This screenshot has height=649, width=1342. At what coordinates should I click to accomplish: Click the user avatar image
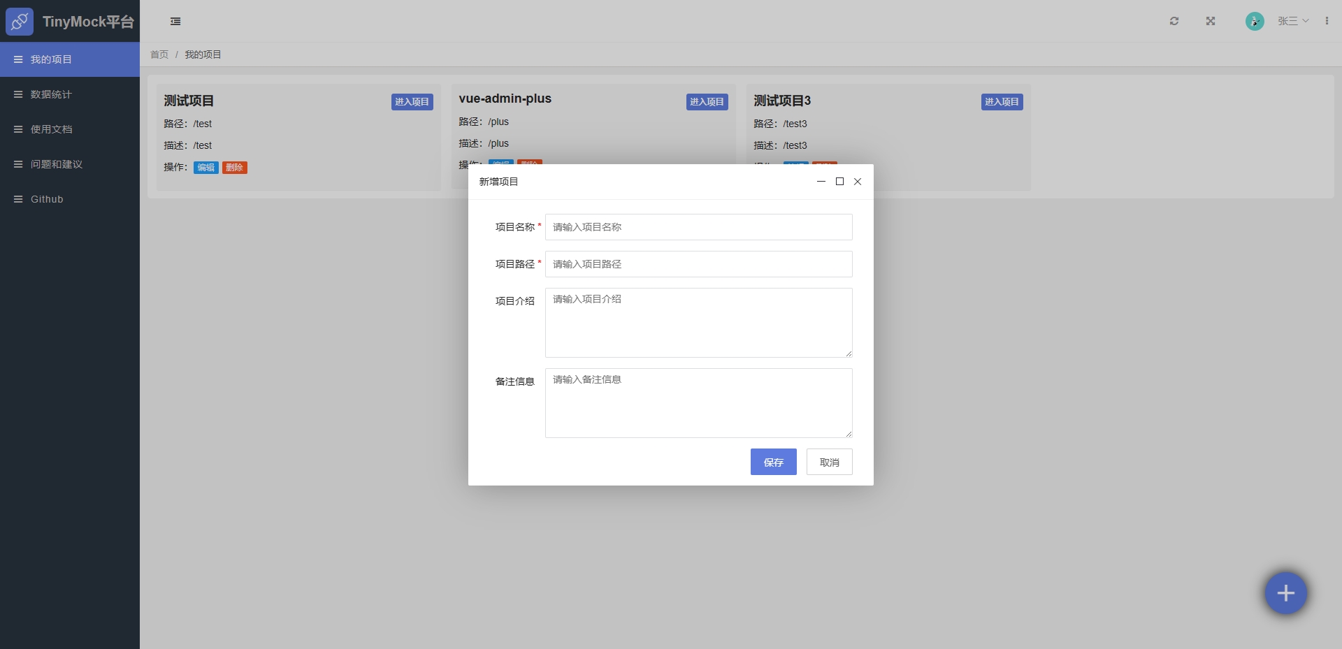1255,21
